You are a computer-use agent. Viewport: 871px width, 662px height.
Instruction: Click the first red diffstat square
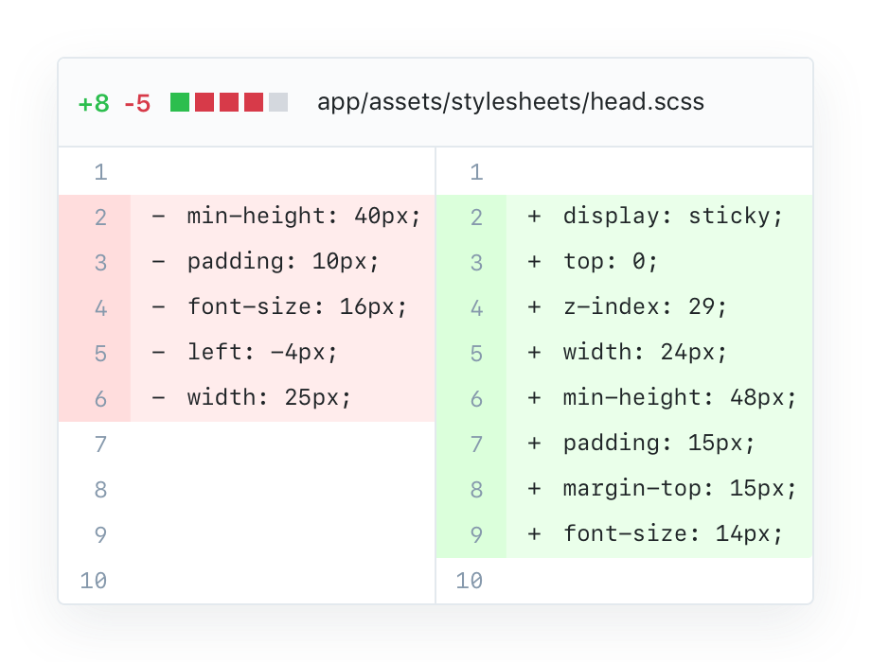pos(204,102)
